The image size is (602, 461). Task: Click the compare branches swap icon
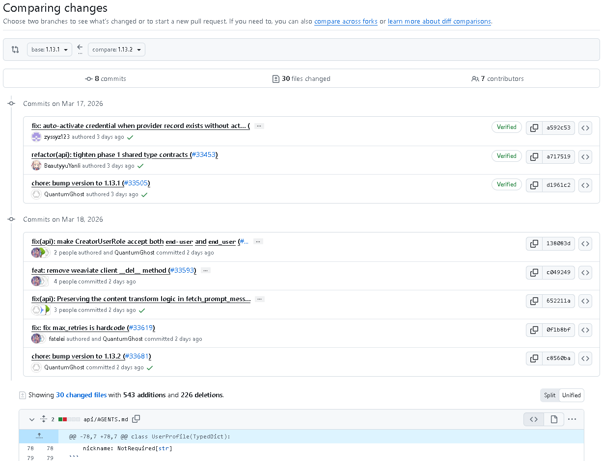click(15, 50)
